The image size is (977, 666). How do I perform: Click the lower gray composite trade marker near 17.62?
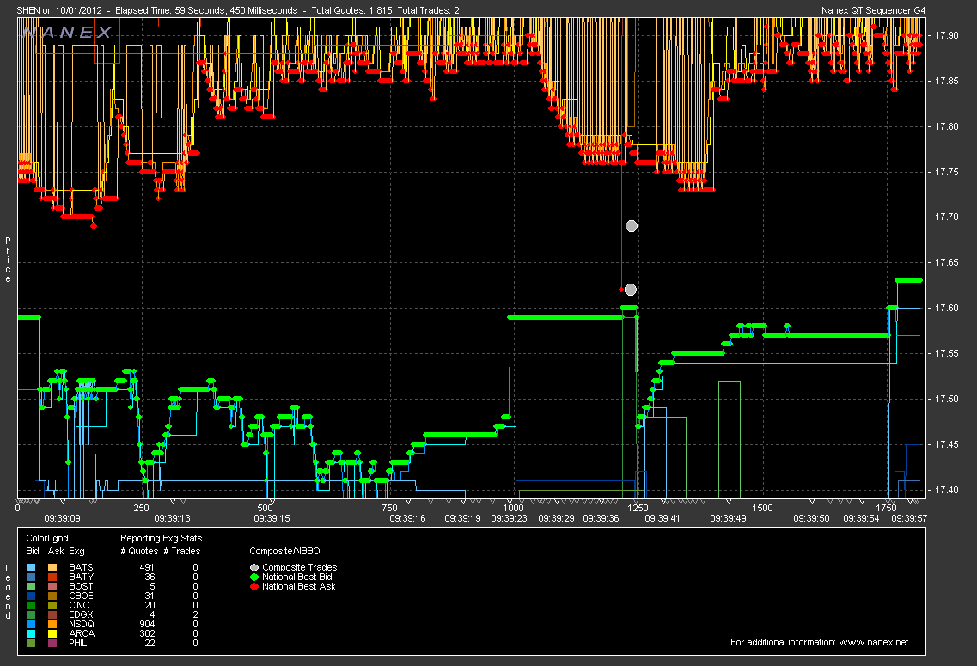(x=631, y=290)
